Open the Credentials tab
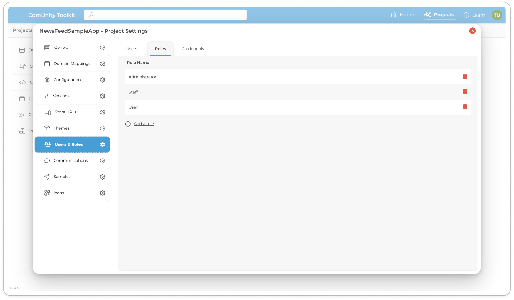 tap(193, 49)
